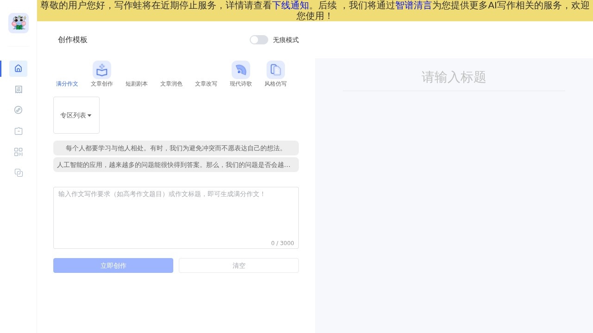593x333 pixels.
Task: Choose the 风格仿写 template icon
Action: click(x=276, y=70)
